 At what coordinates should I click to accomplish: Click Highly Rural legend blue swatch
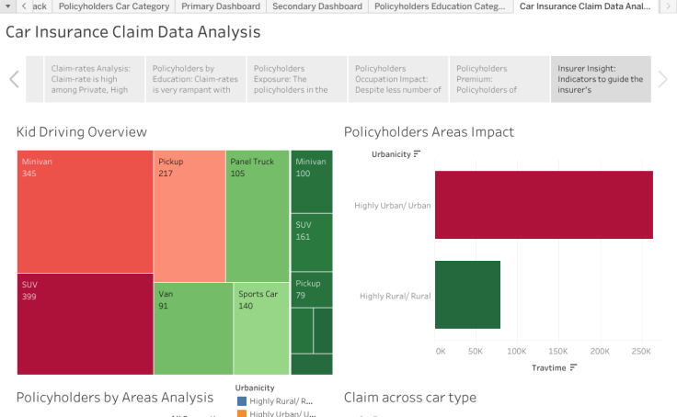click(241, 401)
